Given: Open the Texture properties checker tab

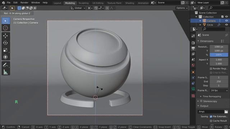Looking at the screenshot, I should (x=193, y=96).
